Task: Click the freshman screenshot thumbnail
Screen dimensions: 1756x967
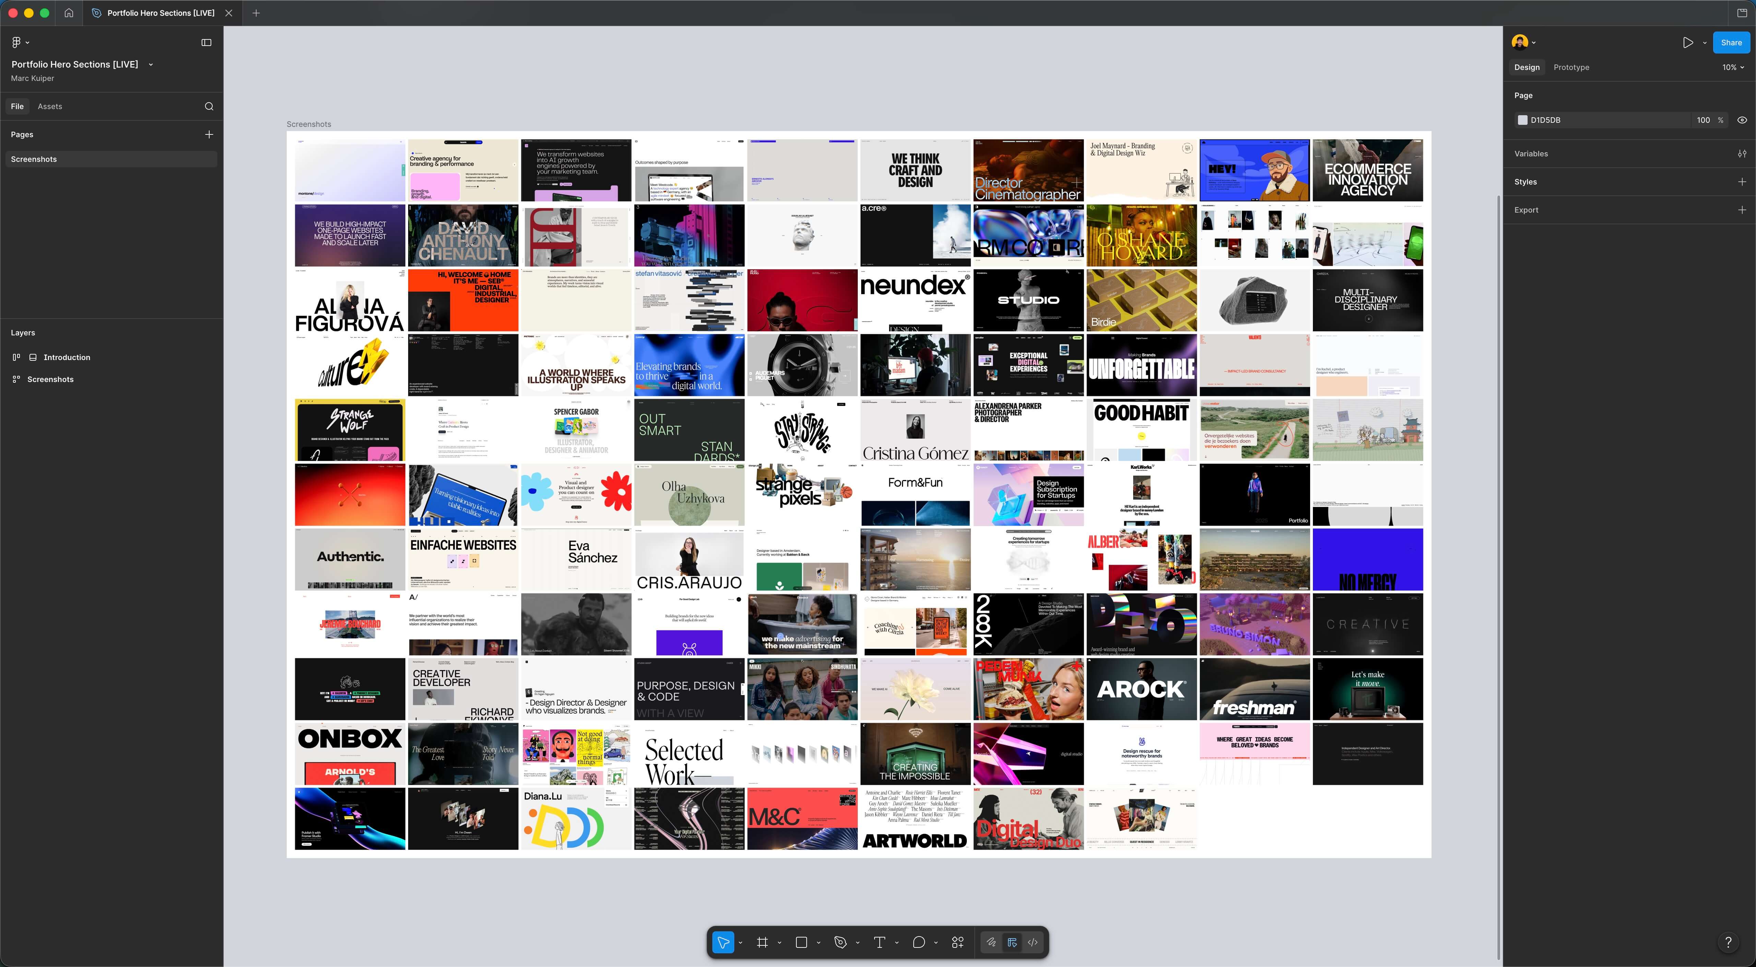Action: pyautogui.click(x=1254, y=689)
